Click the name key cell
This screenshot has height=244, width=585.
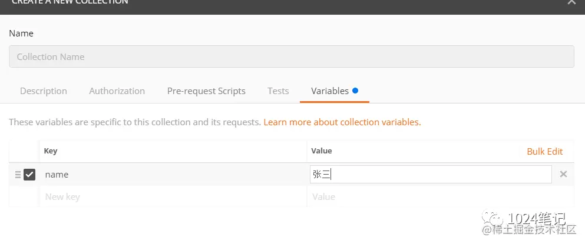pyautogui.click(x=171, y=175)
